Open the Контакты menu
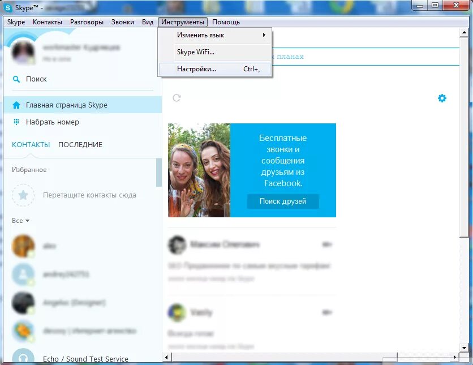Viewport: 473px width, 365px height. pyautogui.click(x=48, y=22)
